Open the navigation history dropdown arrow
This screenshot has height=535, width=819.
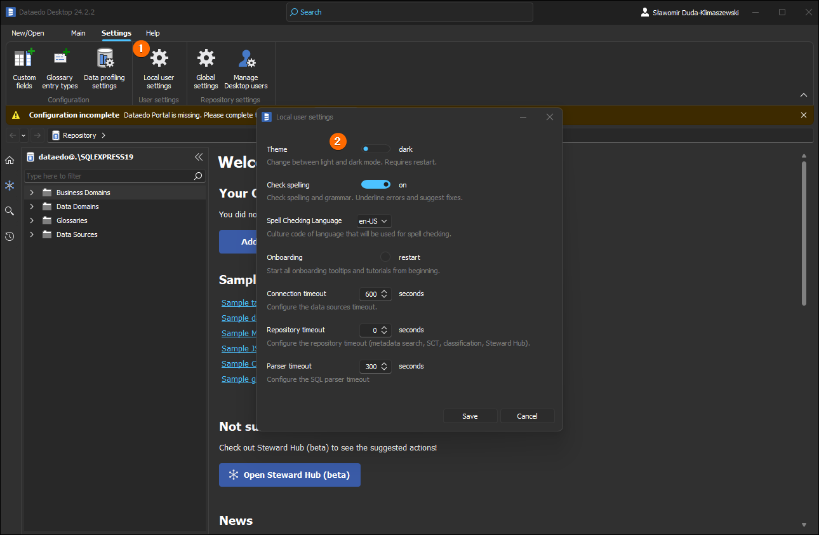[23, 135]
